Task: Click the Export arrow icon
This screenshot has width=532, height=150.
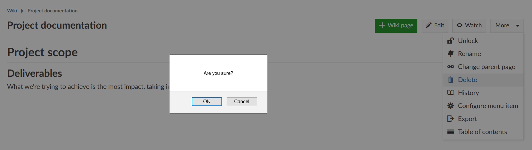Action: pos(451,119)
